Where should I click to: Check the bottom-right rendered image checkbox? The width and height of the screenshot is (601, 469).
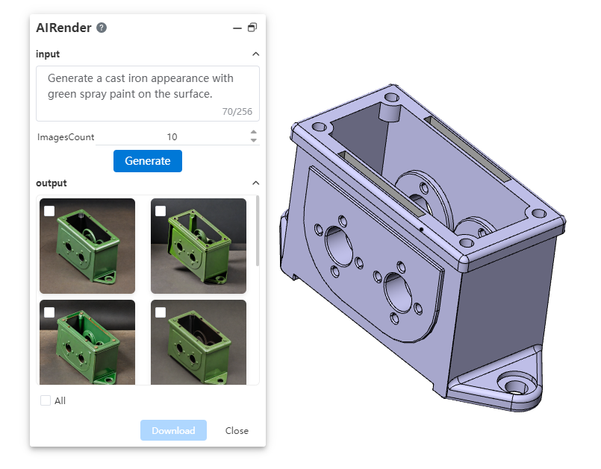pos(161,312)
